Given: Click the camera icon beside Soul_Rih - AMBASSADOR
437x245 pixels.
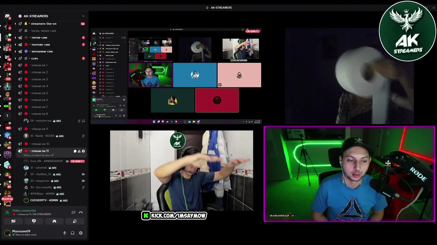Looking at the screenshot, I should tap(67, 161).
